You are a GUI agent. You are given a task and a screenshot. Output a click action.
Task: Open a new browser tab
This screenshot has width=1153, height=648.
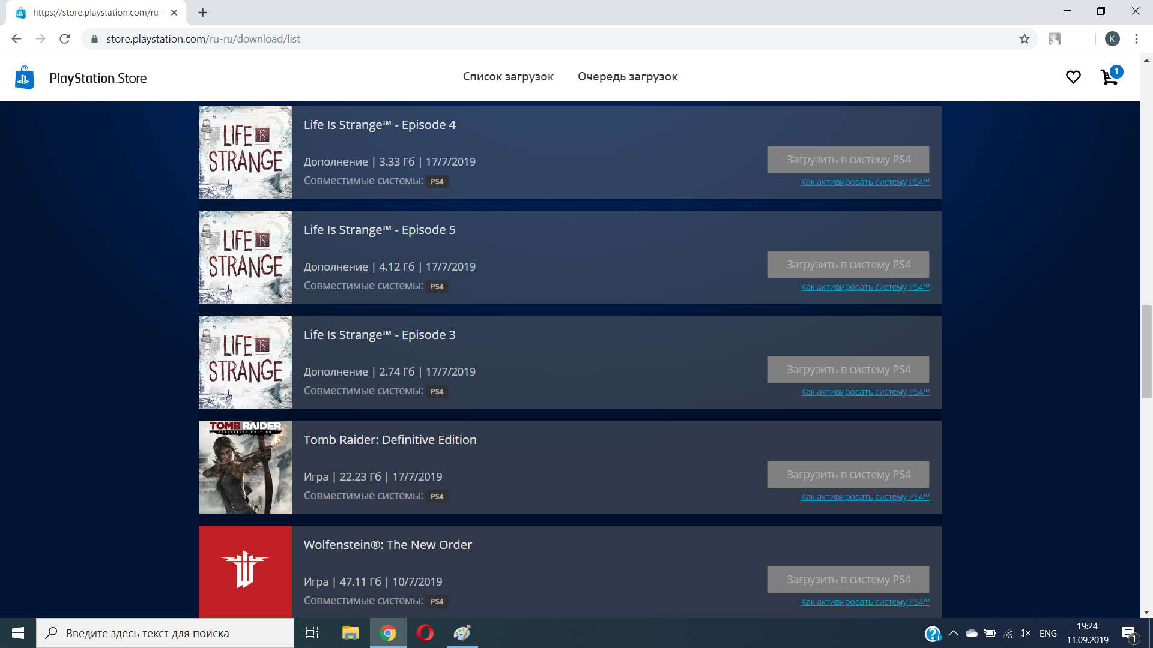202,13
